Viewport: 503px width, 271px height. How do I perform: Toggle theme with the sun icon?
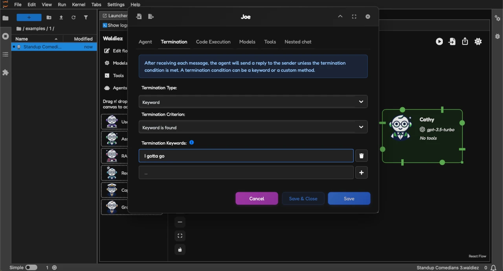tap(478, 42)
